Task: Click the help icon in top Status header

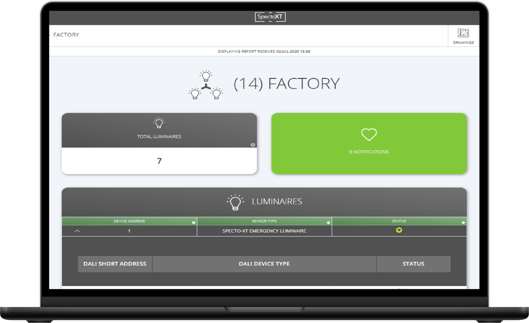Action: click(x=463, y=223)
